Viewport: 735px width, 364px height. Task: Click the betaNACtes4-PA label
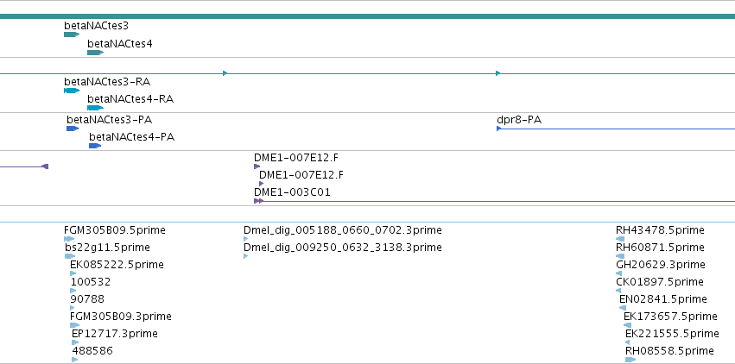[x=132, y=137]
